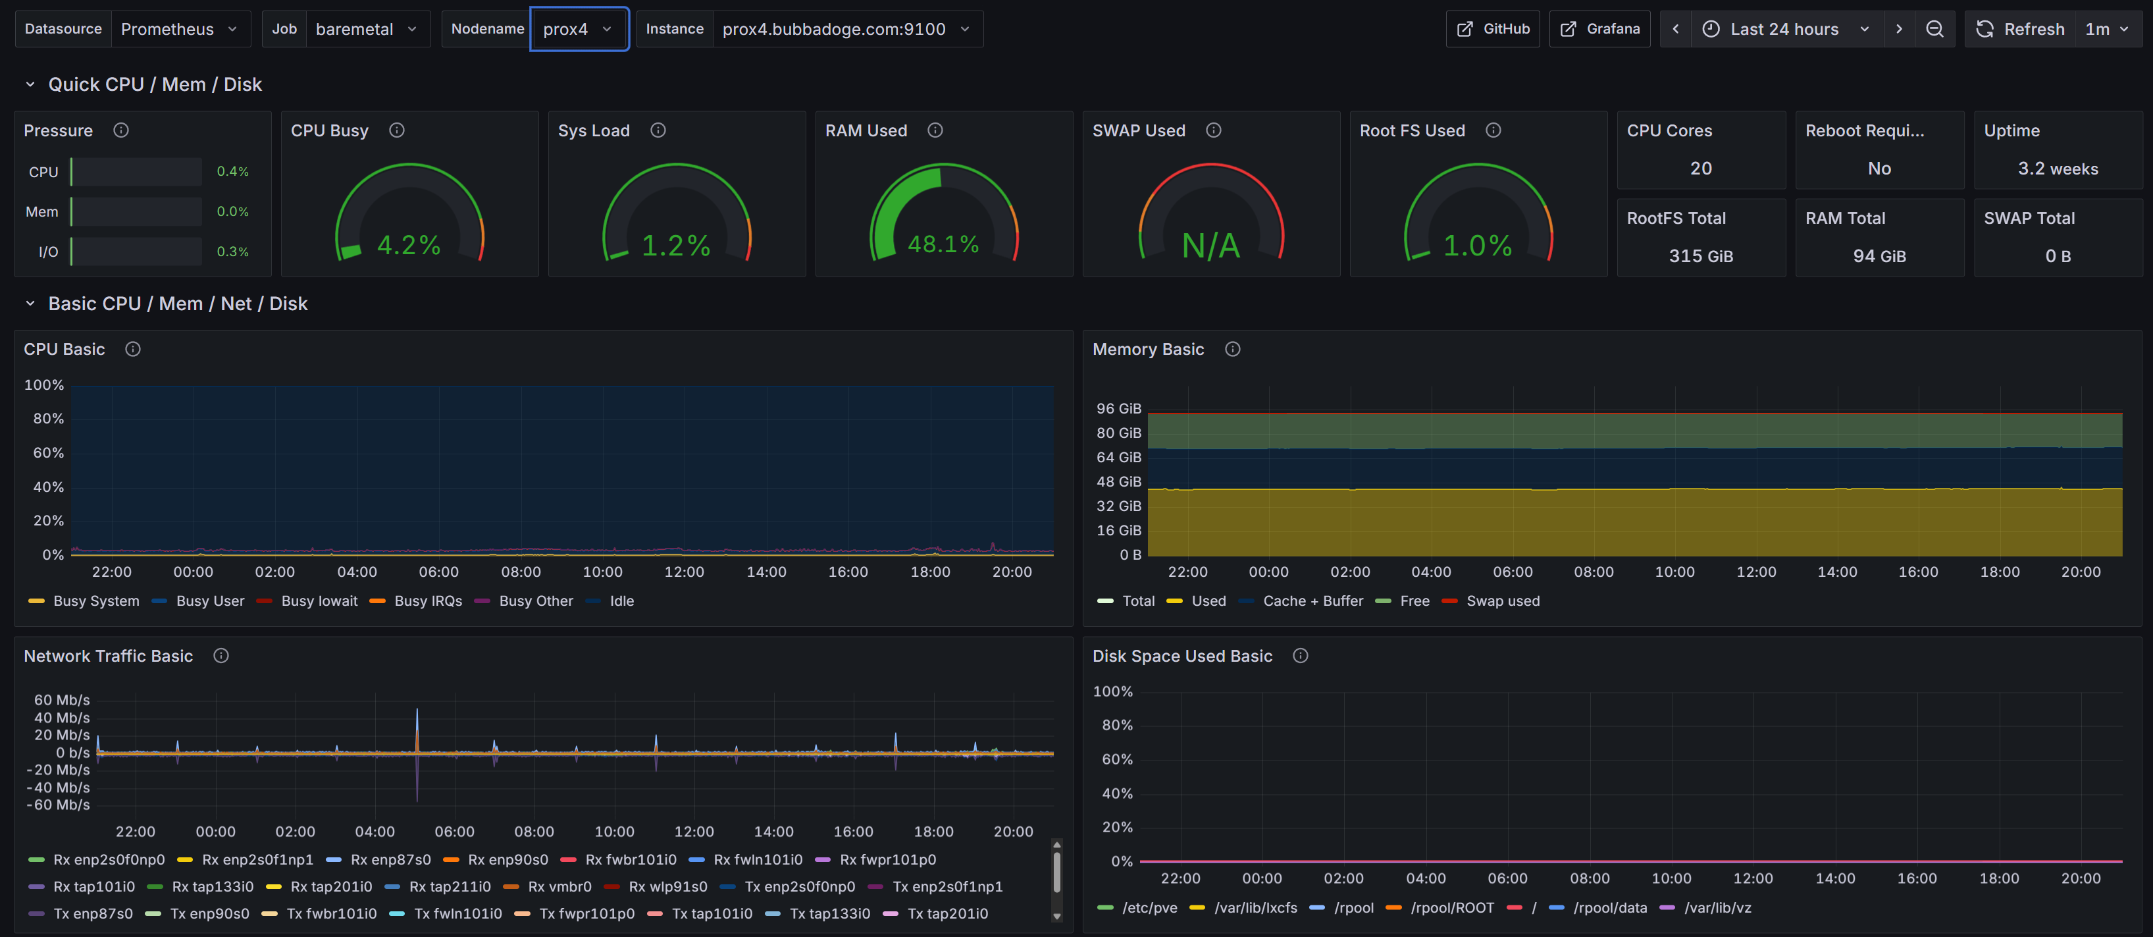This screenshot has height=937, width=2153.
Task: Open the Nodename prox4 dropdown
Action: click(x=579, y=29)
